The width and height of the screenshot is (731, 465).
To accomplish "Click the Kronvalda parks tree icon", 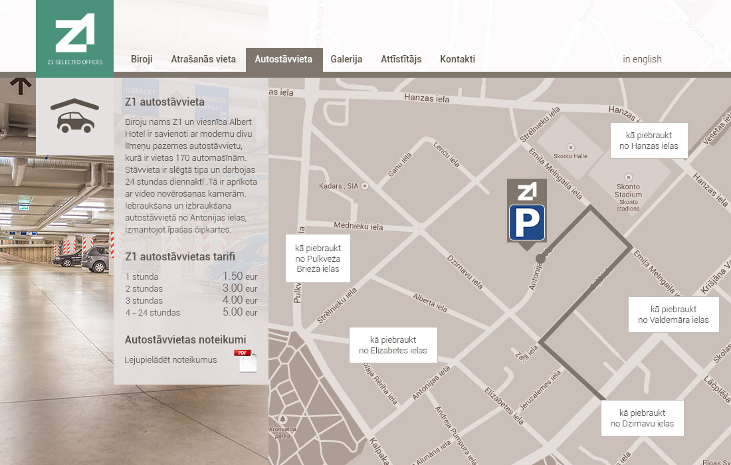I will click(282, 419).
